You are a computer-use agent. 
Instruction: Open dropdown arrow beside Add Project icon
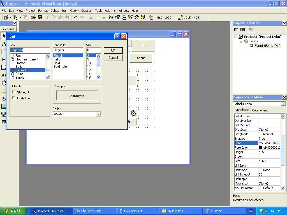click(x=11, y=18)
